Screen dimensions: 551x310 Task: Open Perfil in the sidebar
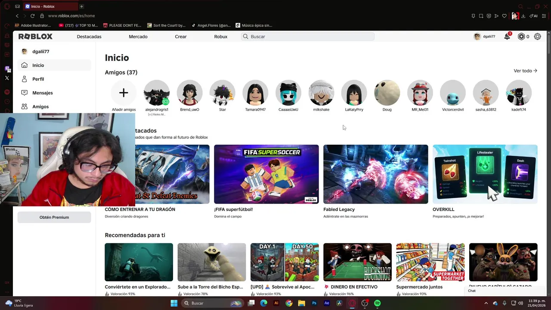click(x=54, y=79)
